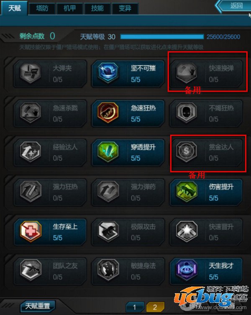
Task: Switch to the 变异 tab
Action: pos(125,8)
